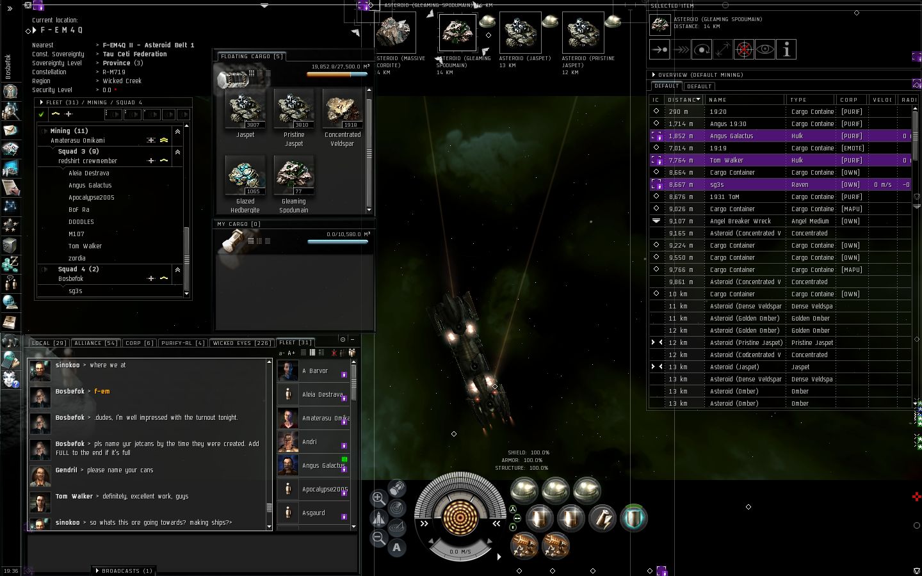Screen dimensions: 922x576
Task: Sort overview by the Distance column
Action: click(684, 100)
